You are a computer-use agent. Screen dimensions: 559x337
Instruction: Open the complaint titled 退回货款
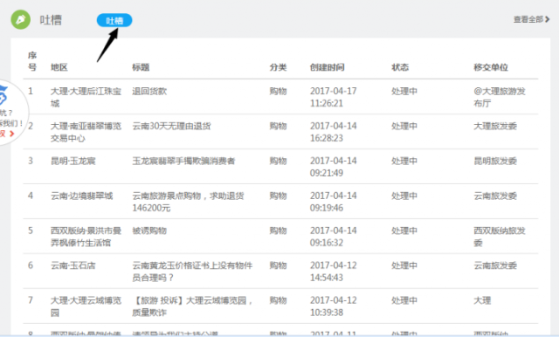click(x=149, y=91)
